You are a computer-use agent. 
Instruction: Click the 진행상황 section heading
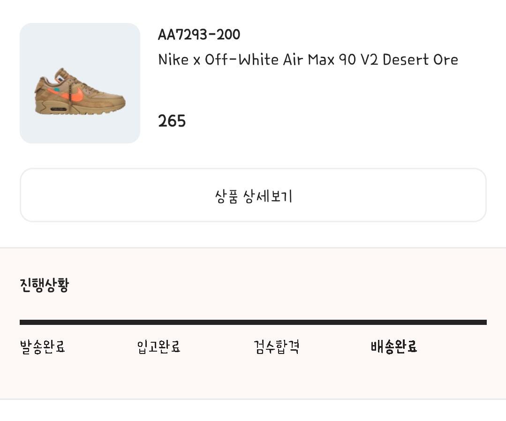(44, 285)
